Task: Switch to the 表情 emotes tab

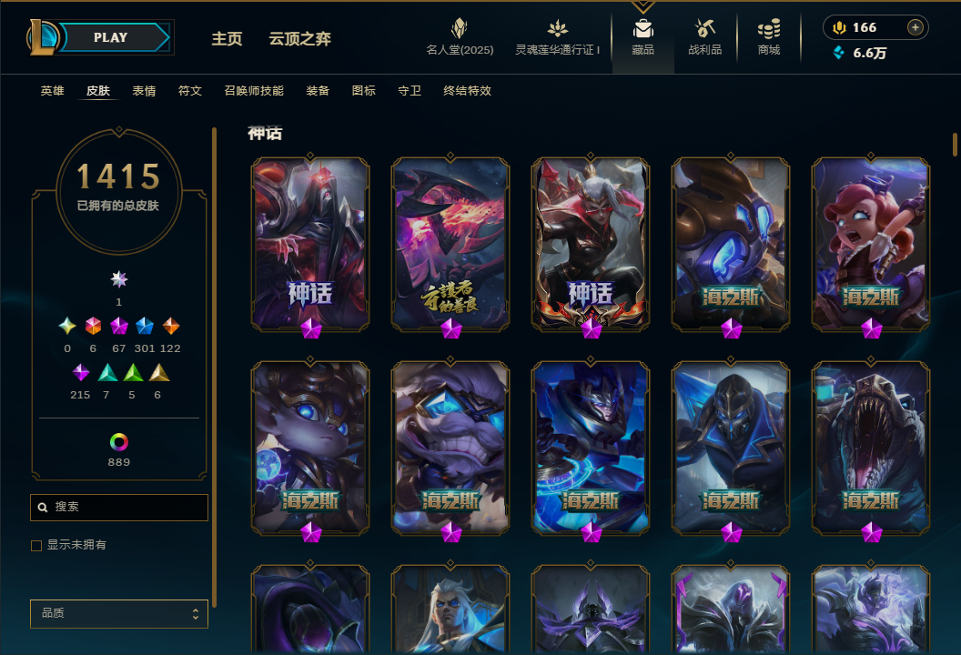Action: (x=144, y=91)
